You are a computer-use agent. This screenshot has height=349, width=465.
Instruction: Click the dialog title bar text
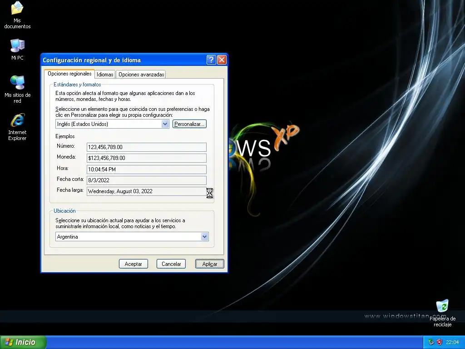pyautogui.click(x=92, y=60)
